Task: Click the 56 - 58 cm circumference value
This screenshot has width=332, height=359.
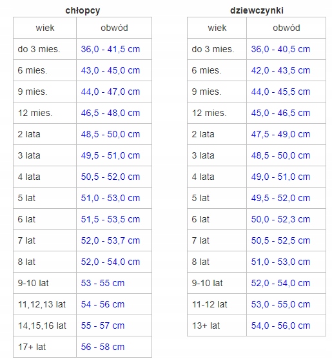Action: [103, 347]
